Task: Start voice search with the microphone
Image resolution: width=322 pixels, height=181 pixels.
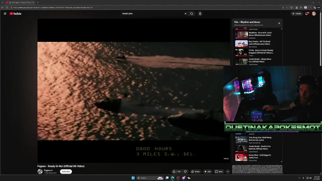Action: pyautogui.click(x=200, y=14)
